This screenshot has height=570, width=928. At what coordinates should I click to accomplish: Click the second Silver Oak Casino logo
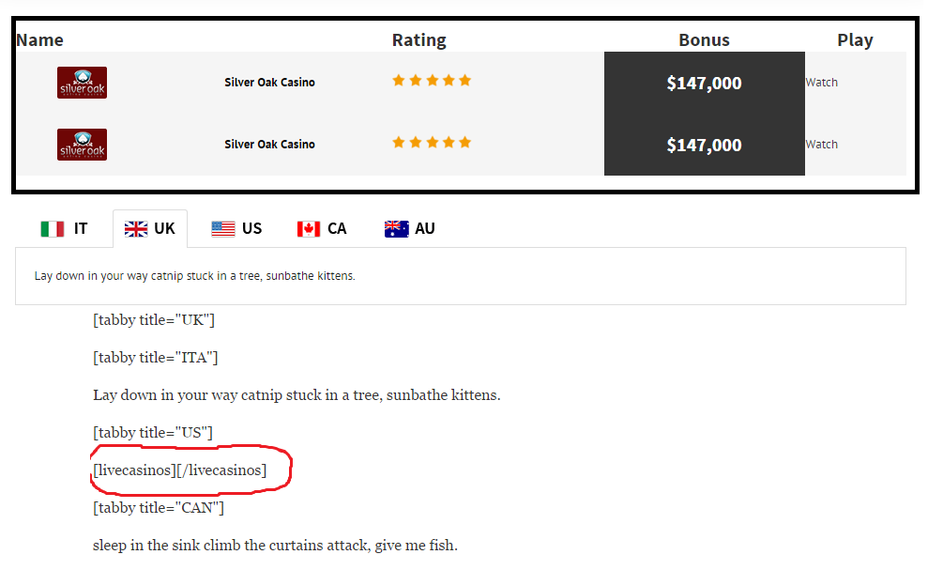click(82, 145)
